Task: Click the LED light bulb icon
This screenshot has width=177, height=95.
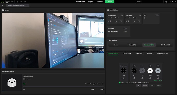Action: point(145,18)
